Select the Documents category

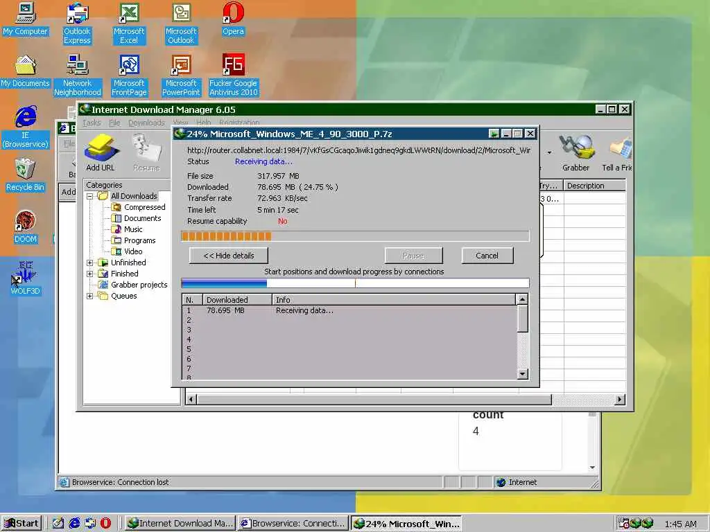[137, 218]
